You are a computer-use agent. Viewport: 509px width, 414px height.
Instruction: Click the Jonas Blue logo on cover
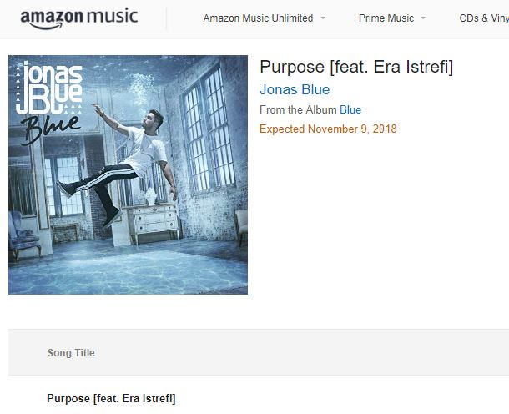click(x=49, y=88)
